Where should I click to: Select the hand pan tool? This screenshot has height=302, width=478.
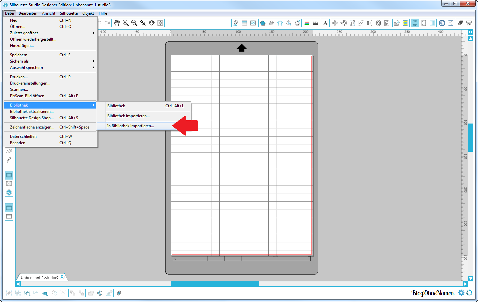[117, 23]
